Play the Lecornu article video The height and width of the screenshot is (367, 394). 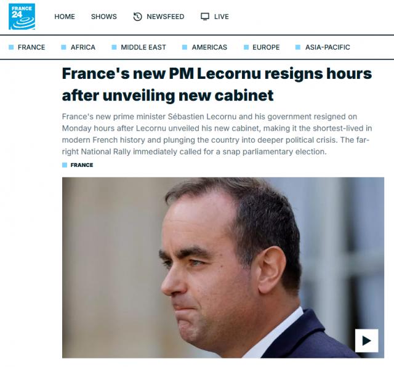[367, 341]
